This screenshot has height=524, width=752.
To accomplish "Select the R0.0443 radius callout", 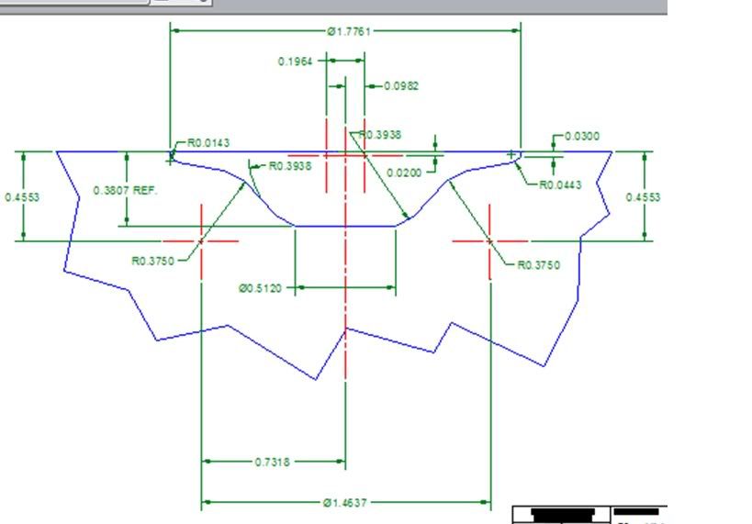I will point(561,184).
